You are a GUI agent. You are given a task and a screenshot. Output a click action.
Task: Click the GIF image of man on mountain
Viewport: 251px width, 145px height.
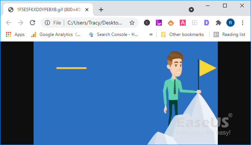pyautogui.click(x=126, y=93)
